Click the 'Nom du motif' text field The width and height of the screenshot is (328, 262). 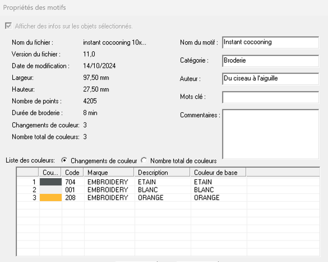click(270, 42)
